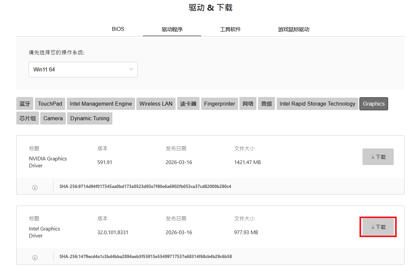
Task: Click the Intel driver SHA-256 hash
Action: [x=146, y=256]
